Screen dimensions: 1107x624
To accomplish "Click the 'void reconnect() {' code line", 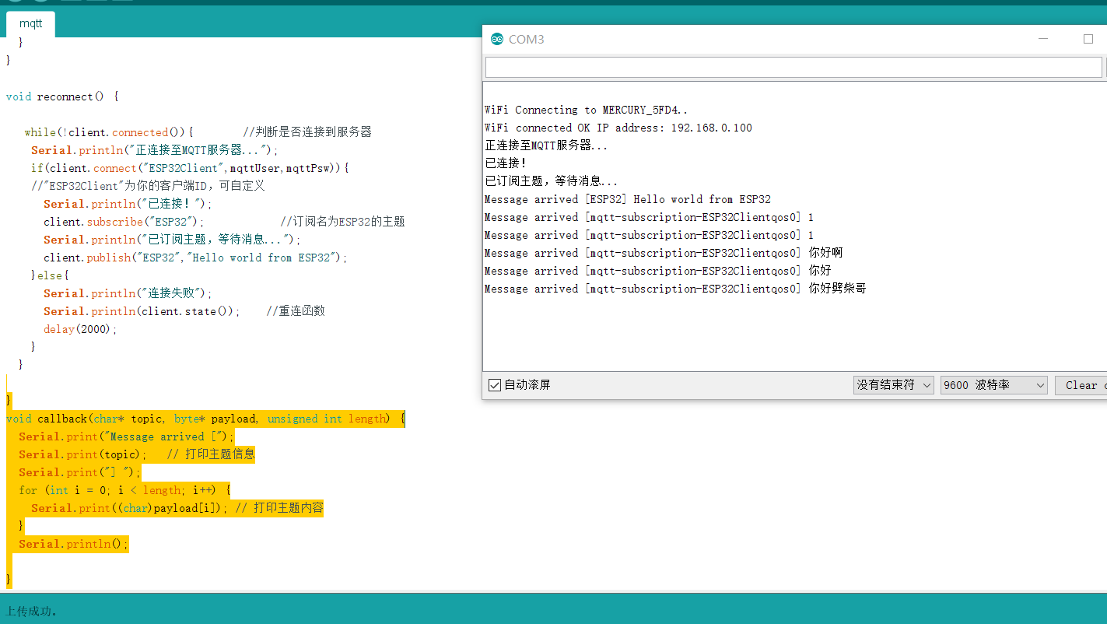I will pos(62,96).
